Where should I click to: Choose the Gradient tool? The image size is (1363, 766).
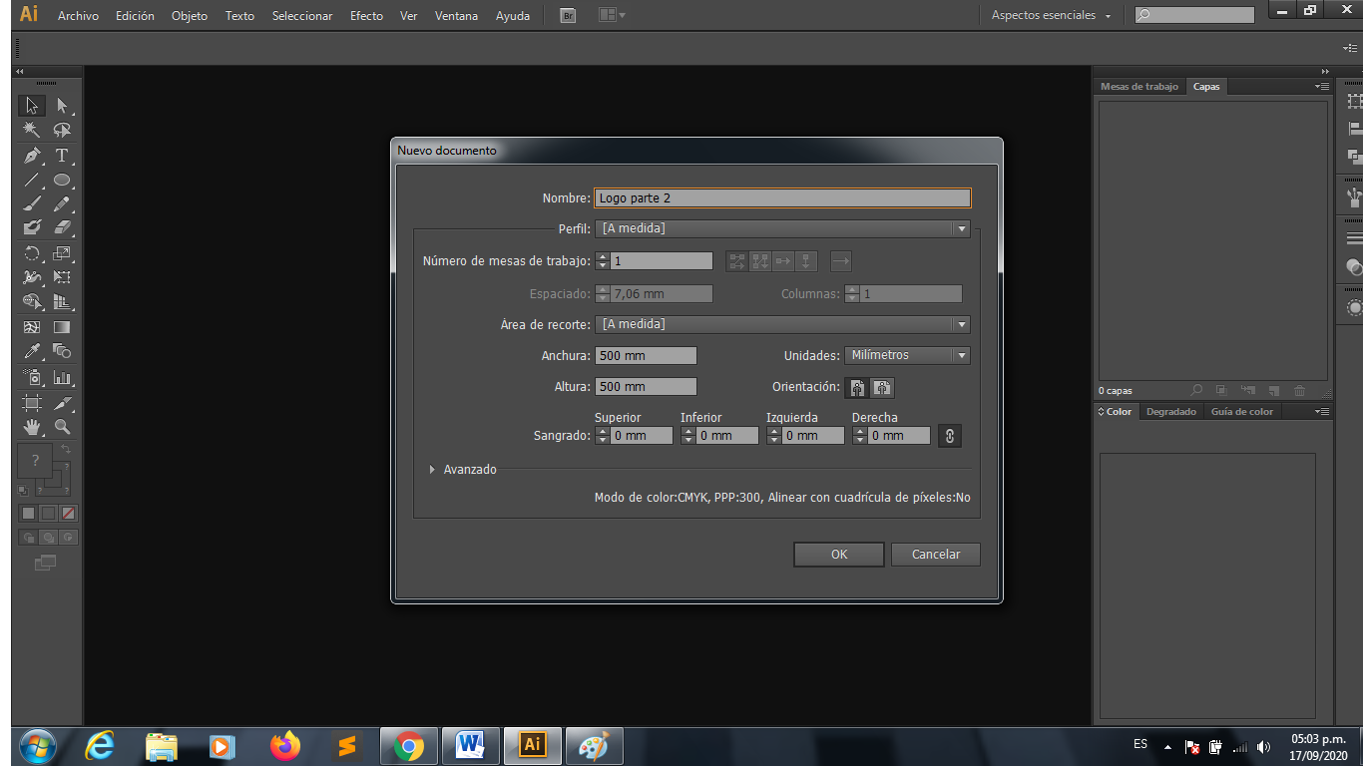click(62, 326)
